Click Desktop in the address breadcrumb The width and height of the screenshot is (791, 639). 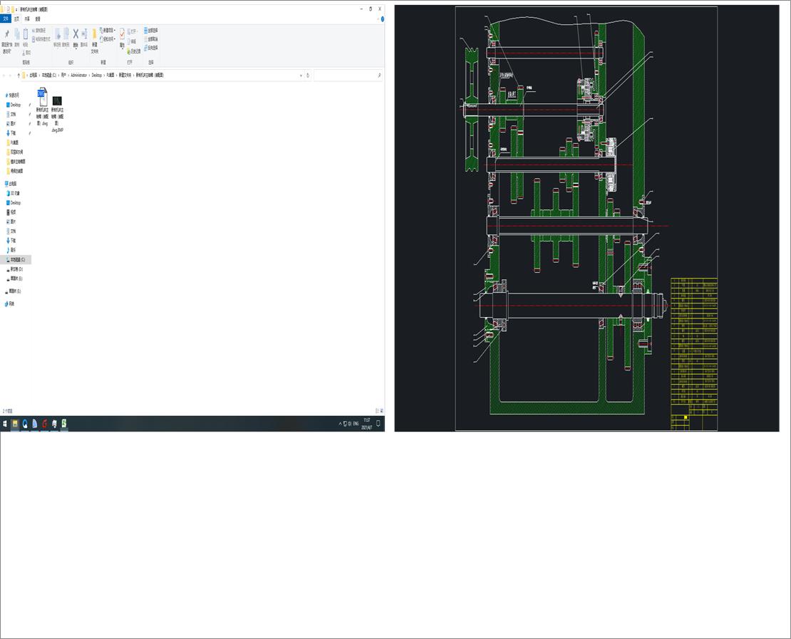point(96,75)
